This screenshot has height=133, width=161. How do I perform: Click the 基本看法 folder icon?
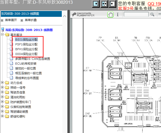pyautogui.click(x=7, y=34)
